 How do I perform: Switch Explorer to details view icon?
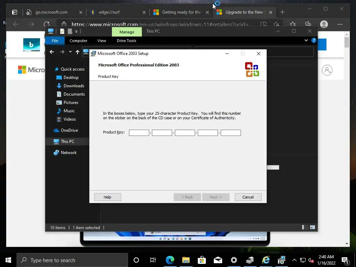305,227
